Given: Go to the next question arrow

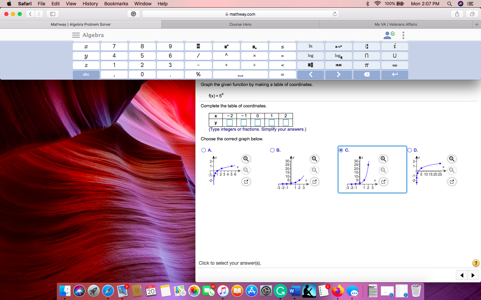Looking at the screenshot, I should click(473, 275).
